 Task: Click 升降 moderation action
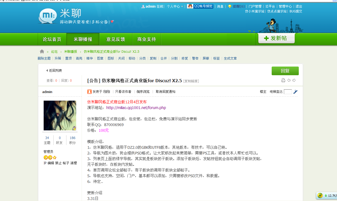click(58, 58)
